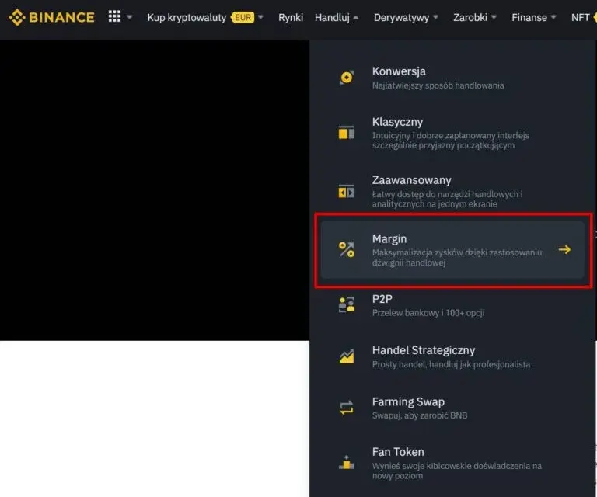The image size is (597, 497).
Task: Expand the Derywatywy dropdown arrow
Action: pyautogui.click(x=435, y=17)
